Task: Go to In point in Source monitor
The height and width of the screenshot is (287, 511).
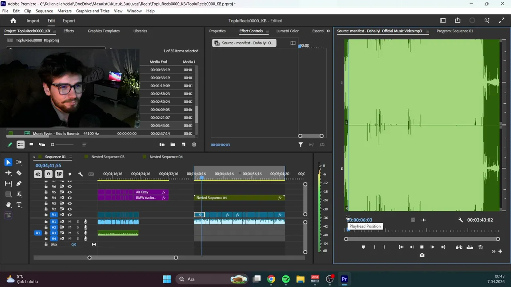Action: click(x=401, y=247)
